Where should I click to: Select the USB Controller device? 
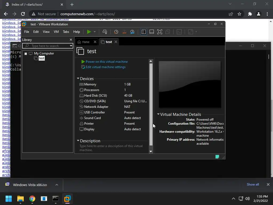click(113, 112)
